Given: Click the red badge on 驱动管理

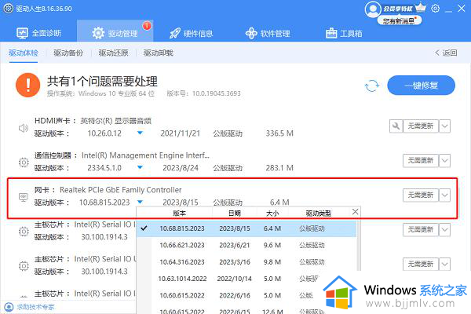Looking at the screenshot, I should (147, 26).
